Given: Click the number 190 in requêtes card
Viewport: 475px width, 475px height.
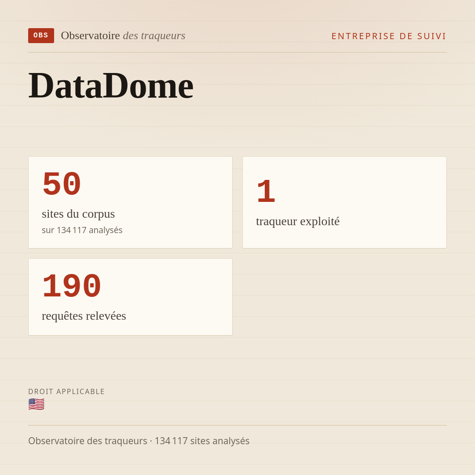Looking at the screenshot, I should 72,286.
